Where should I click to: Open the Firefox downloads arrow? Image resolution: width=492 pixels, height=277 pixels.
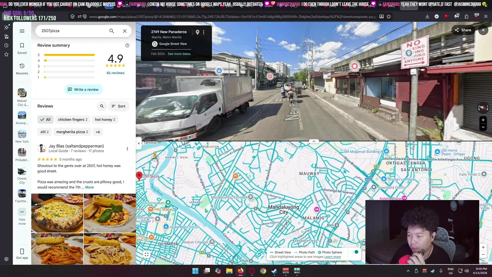coord(427,17)
